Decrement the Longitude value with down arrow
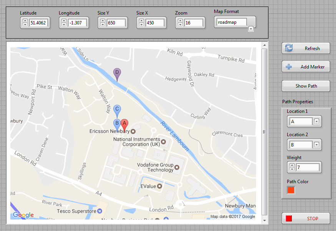Image resolution: width=336 pixels, height=231 pixels. pos(64,24)
